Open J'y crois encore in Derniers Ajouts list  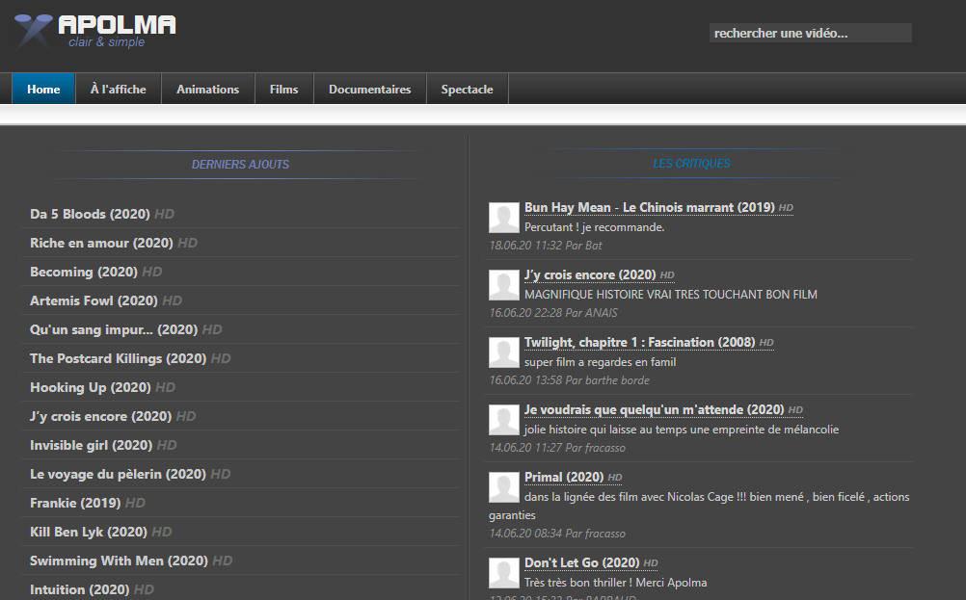coord(101,417)
